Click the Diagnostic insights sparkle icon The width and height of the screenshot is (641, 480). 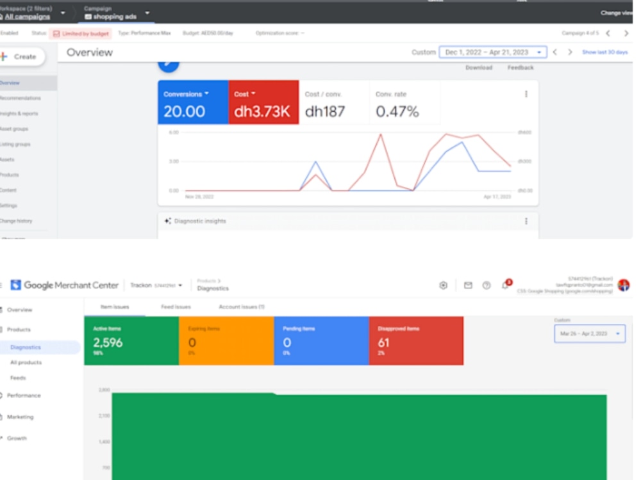click(167, 221)
